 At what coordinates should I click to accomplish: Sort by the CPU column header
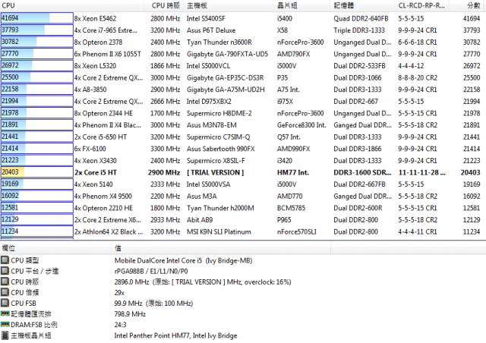(x=72, y=5)
